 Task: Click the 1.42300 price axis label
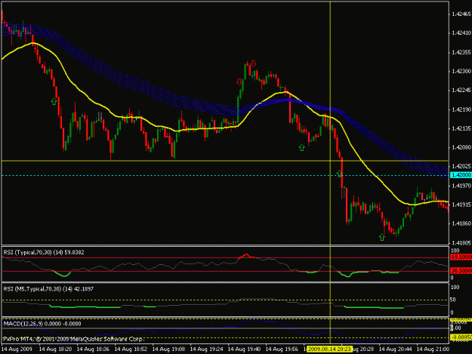coord(461,71)
